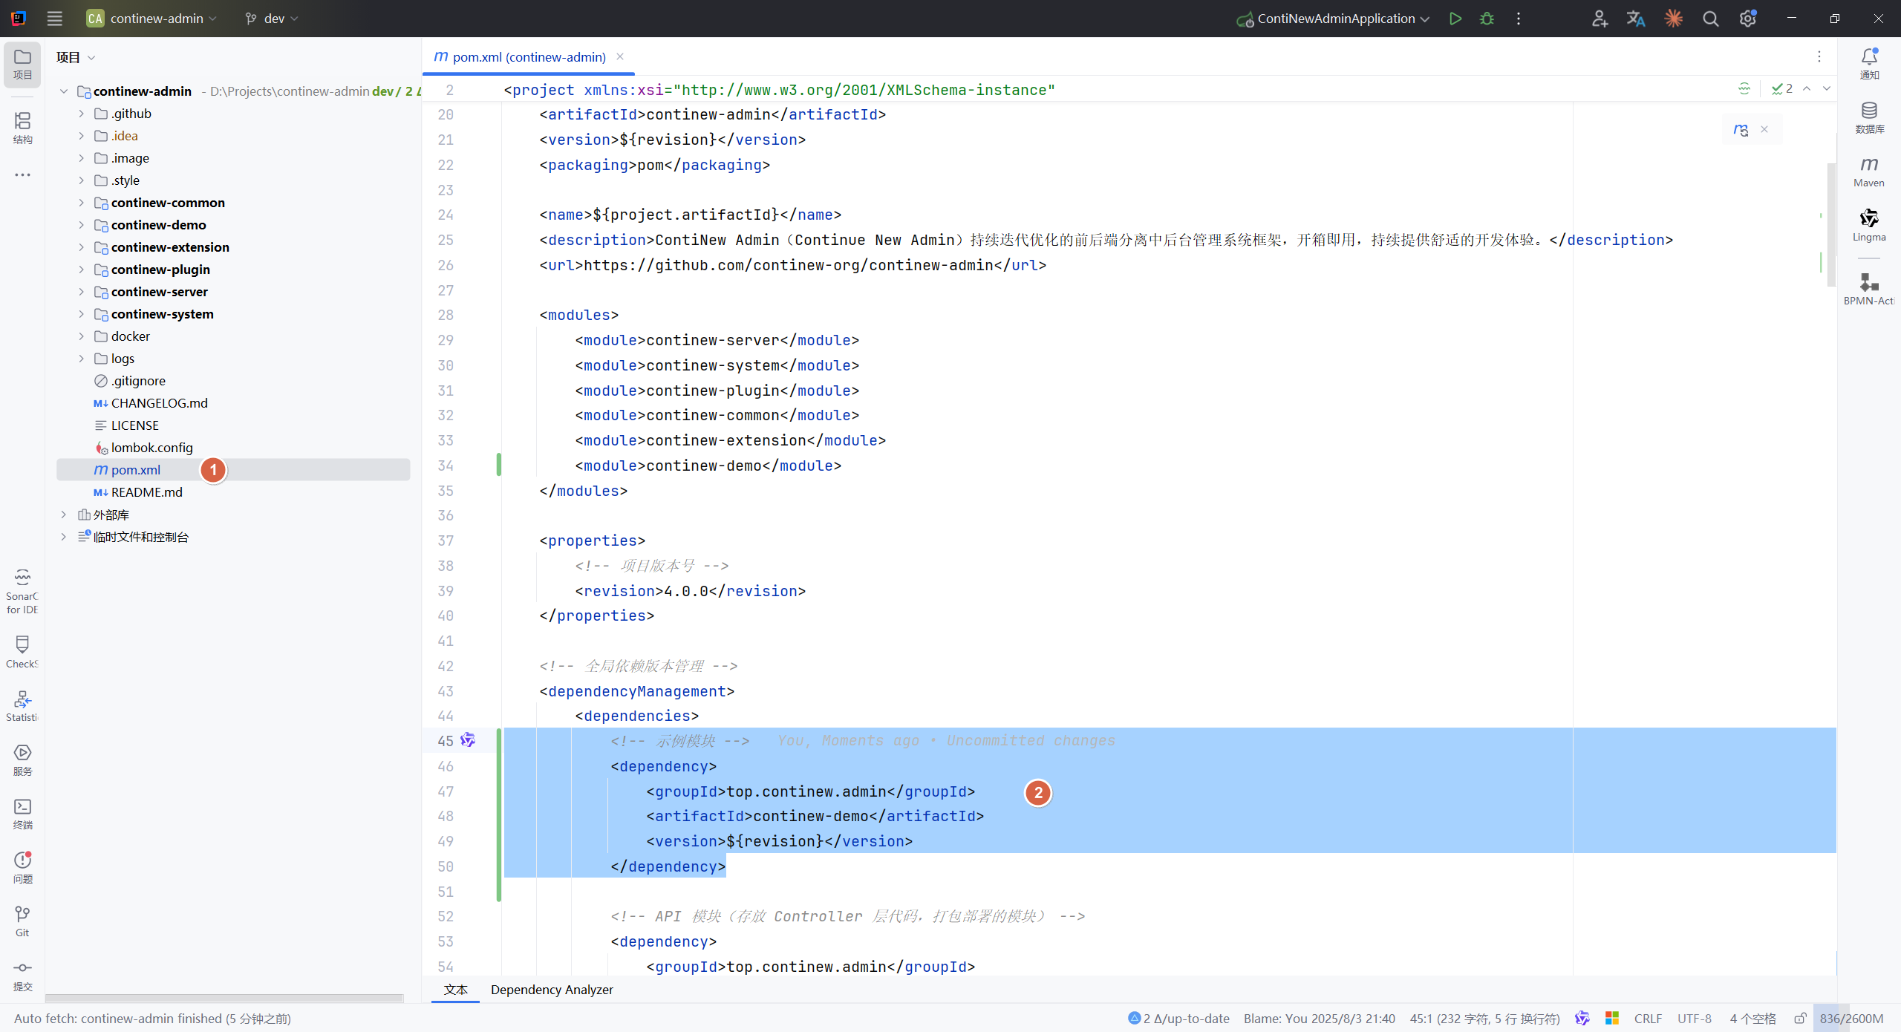Close the pom.xml editor tab

[620, 56]
